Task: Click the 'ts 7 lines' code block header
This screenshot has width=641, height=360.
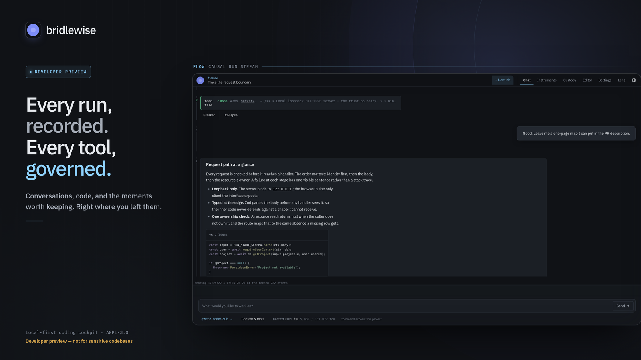Action: coord(267,235)
